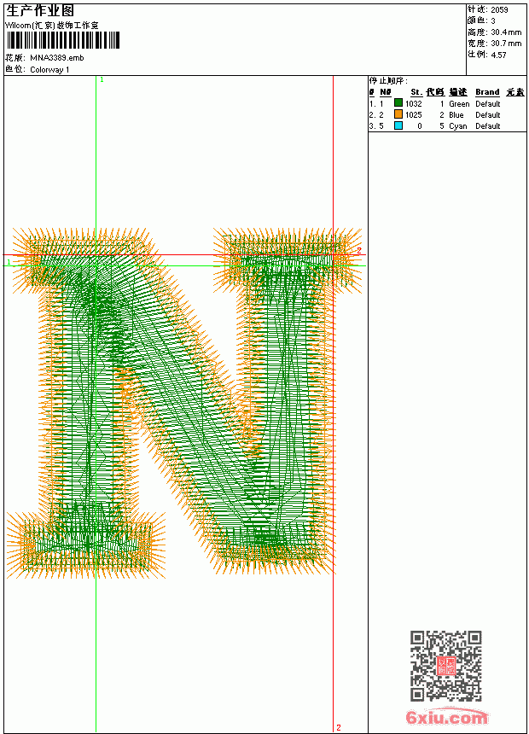Click the QR code image
The width and height of the screenshot is (529, 734).
[445, 666]
